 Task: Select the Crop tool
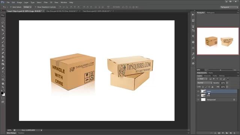[x=3, y=30]
